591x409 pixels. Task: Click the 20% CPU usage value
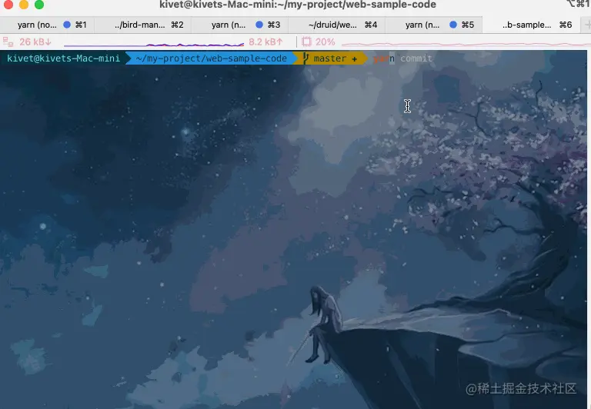(x=325, y=42)
